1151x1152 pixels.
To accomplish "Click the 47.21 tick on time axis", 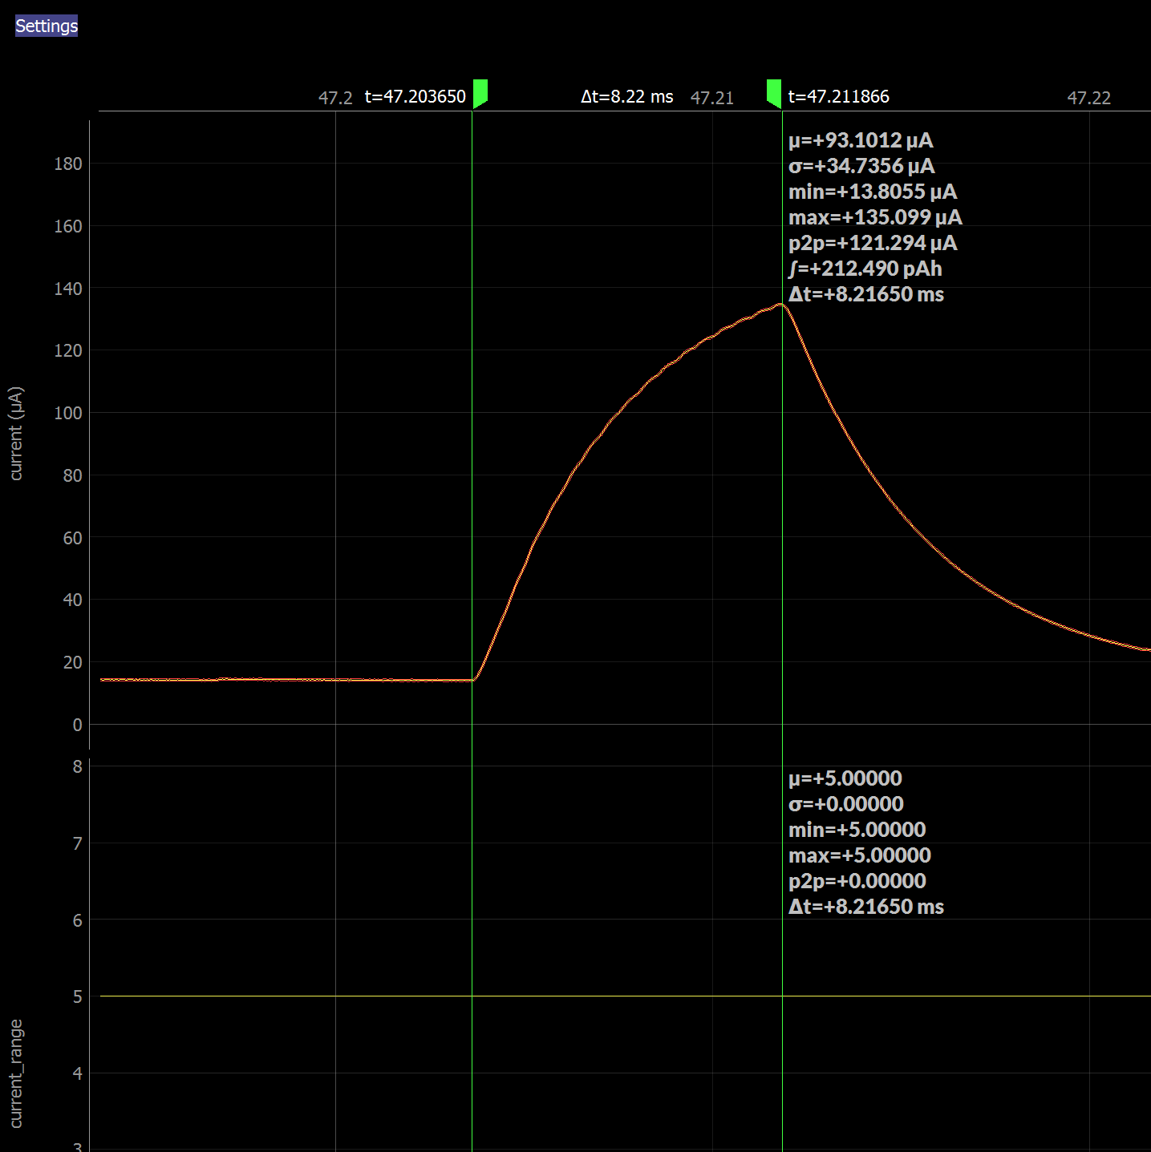I will pos(711,98).
